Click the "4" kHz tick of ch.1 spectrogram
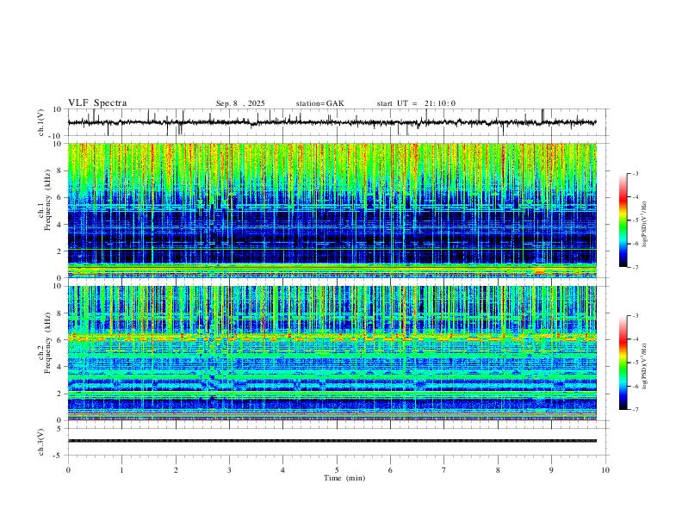The width and height of the screenshot is (682, 527). click(59, 225)
